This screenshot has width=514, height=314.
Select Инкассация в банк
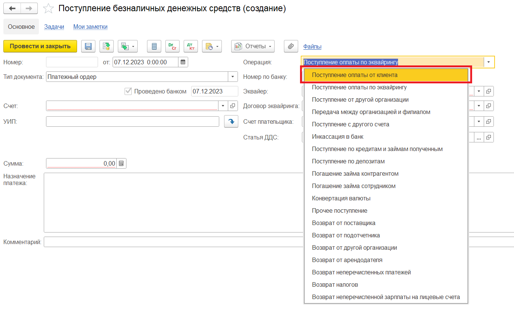pos(386,137)
